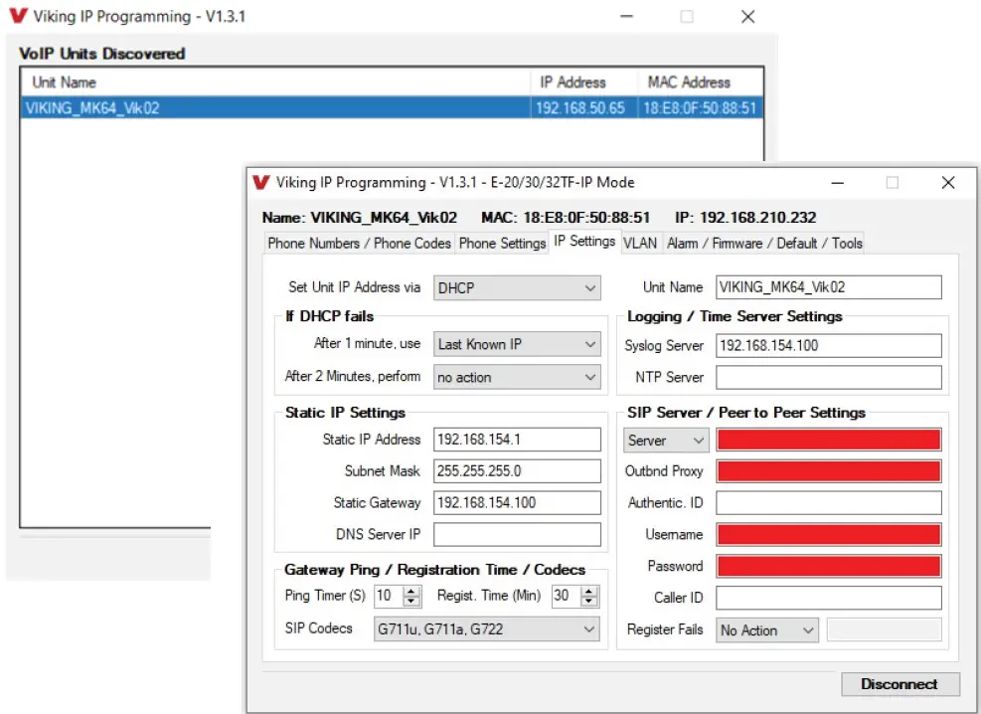Click the Ping Timer number box
Image resolution: width=981 pixels, height=714 pixels.
click(x=390, y=596)
